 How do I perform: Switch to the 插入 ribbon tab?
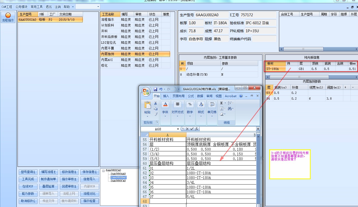pos(166,96)
